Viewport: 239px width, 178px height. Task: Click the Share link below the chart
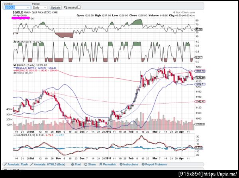tap(90, 164)
